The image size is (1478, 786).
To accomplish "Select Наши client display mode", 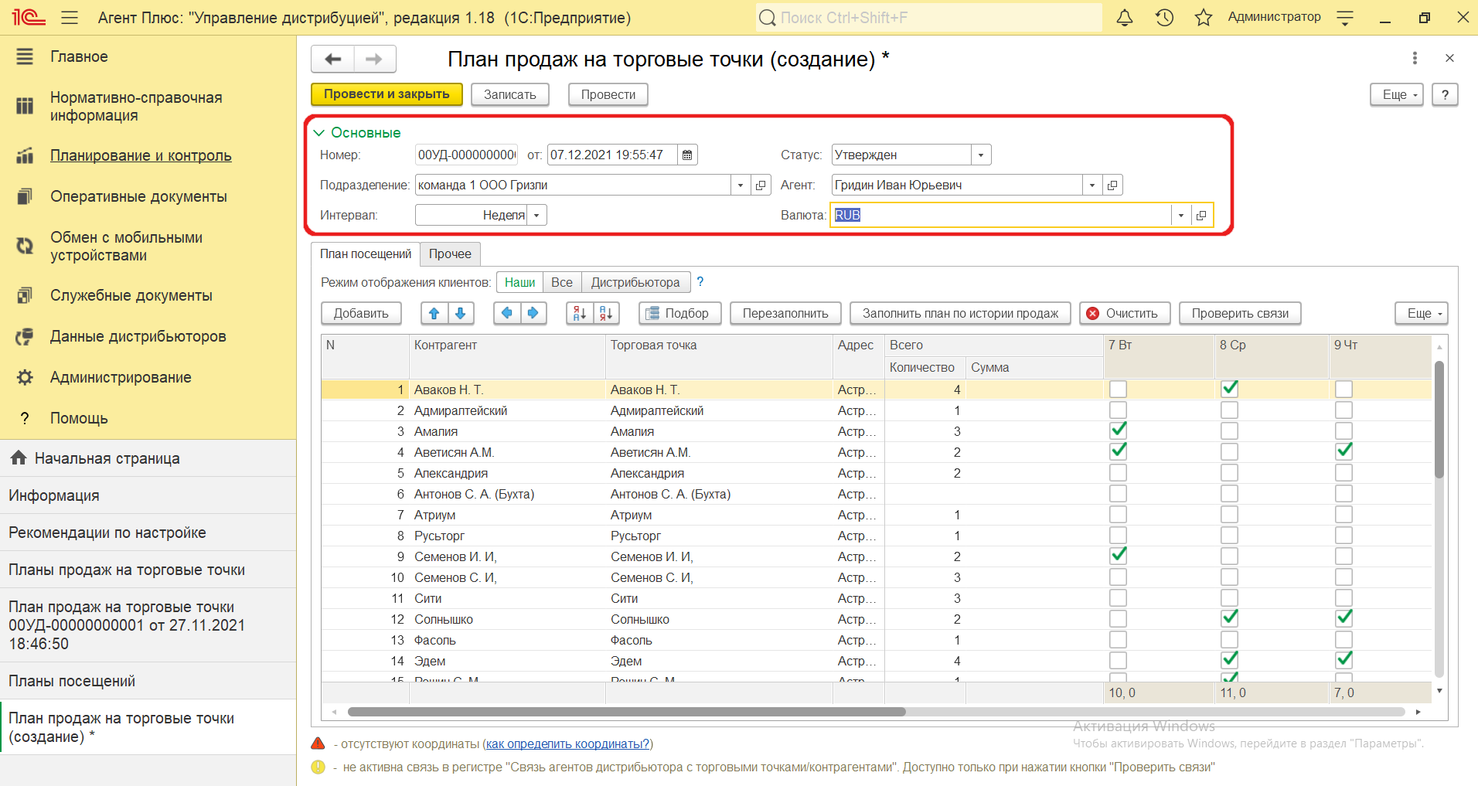I will pyautogui.click(x=519, y=283).
